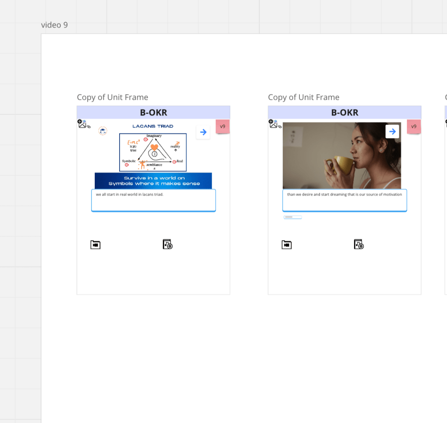This screenshot has height=423, width=447.
Task: Open video file icon in the second frame
Action: pyautogui.click(x=286, y=245)
